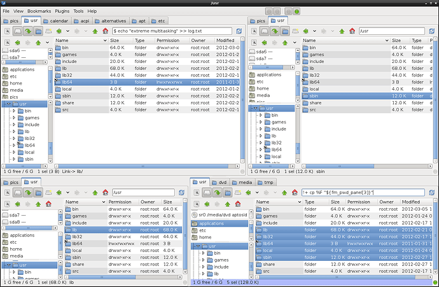Click New Tab icon in bottom-right panel toolbar
439x287 pixels.
238,193
